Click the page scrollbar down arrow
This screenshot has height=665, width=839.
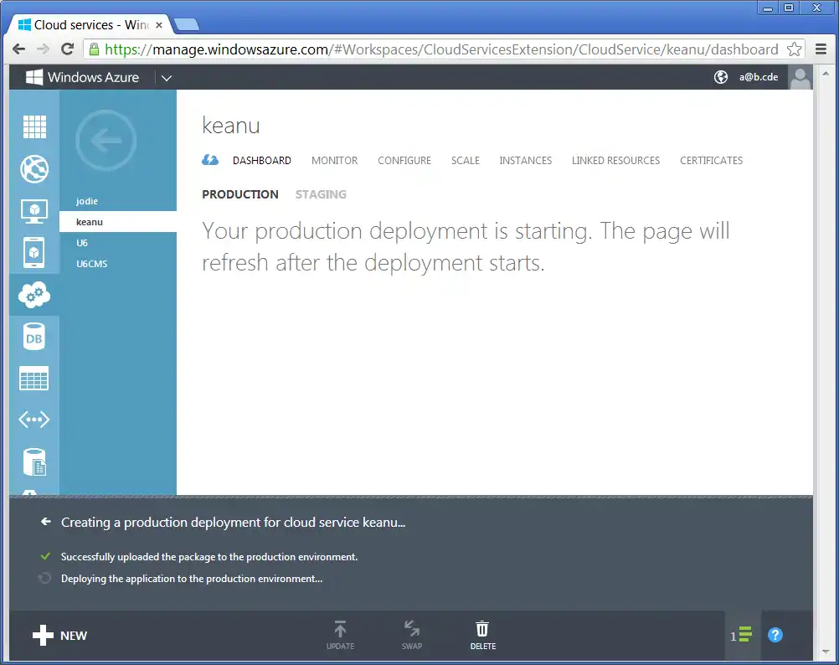click(x=826, y=652)
